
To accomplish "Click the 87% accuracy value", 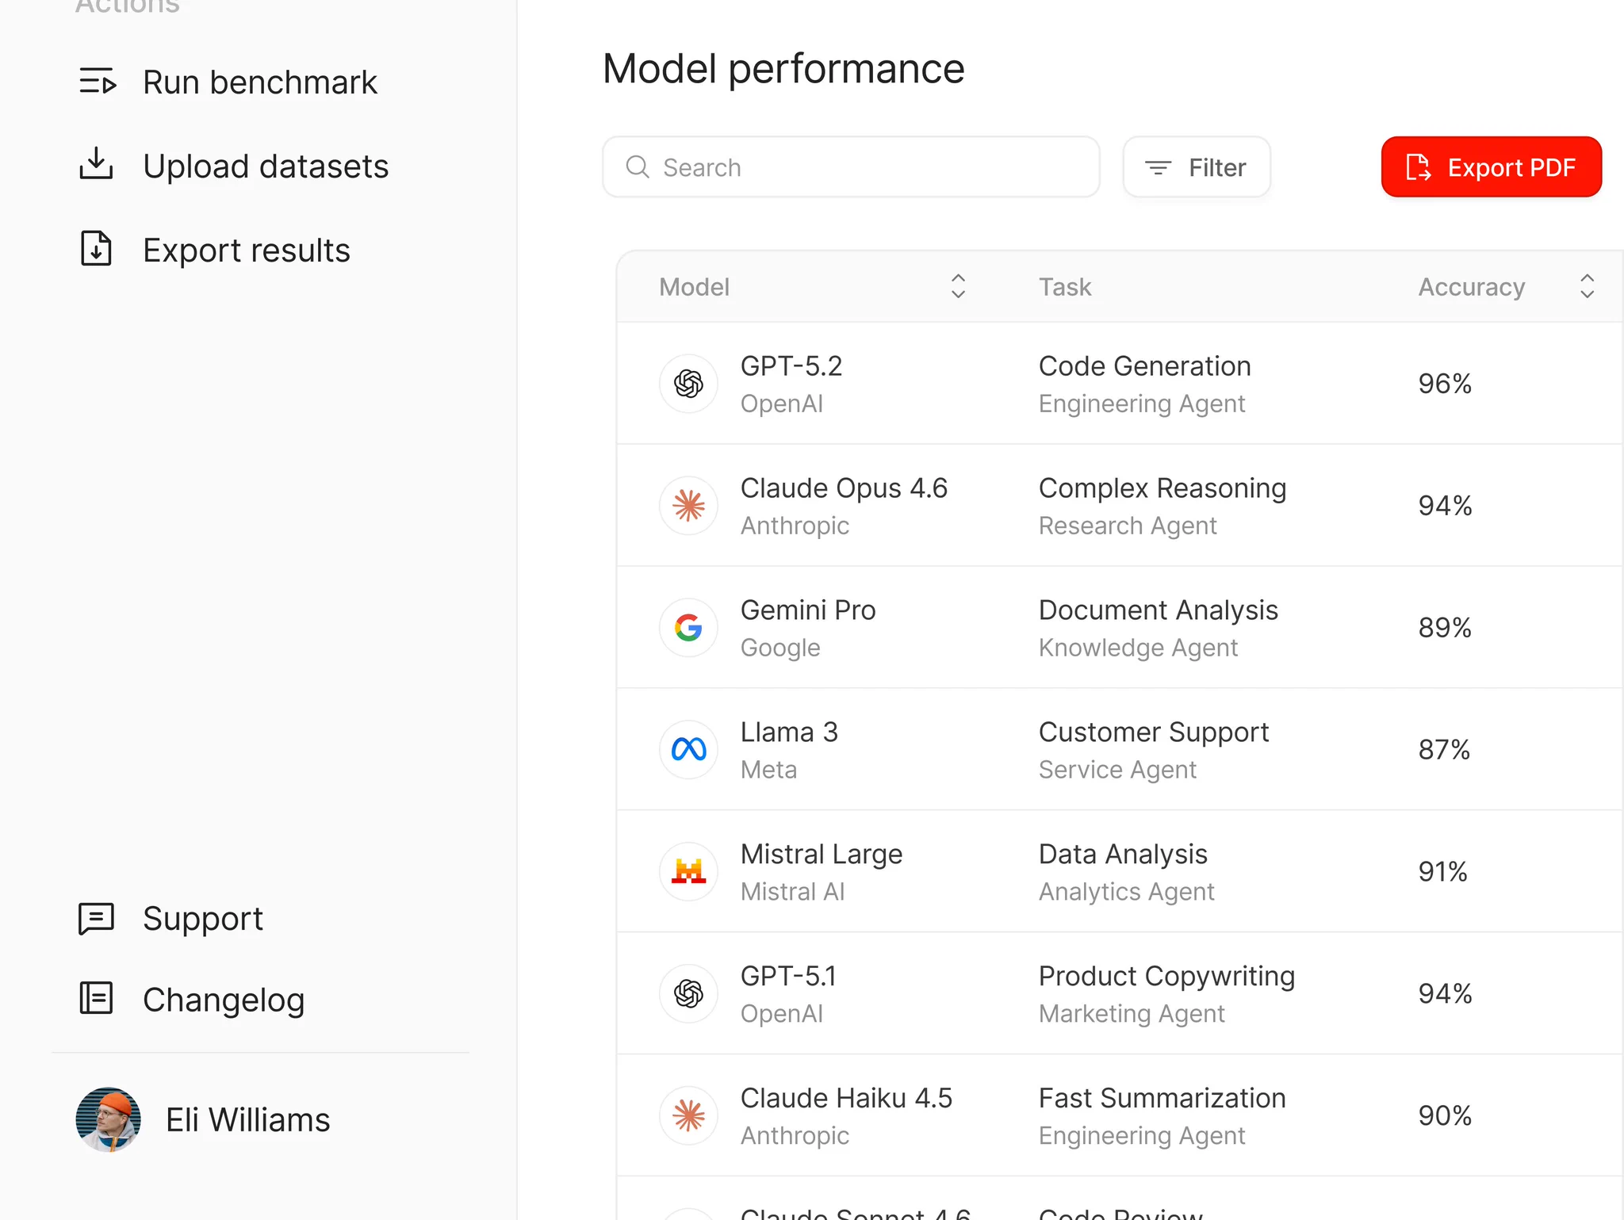I will (x=1444, y=750).
